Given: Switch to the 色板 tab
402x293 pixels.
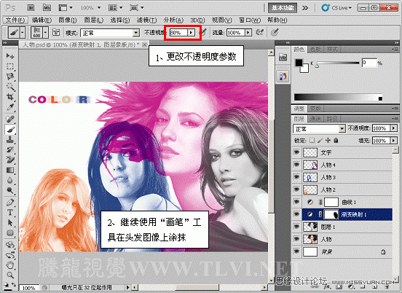Looking at the screenshot, I should click(x=315, y=50).
